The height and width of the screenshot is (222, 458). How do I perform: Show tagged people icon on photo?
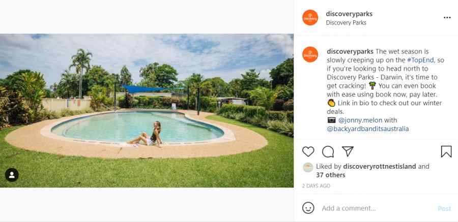[12, 175]
